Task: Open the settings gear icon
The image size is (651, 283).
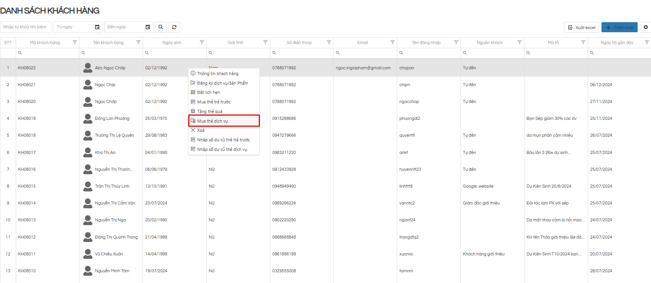Action: [x=646, y=27]
